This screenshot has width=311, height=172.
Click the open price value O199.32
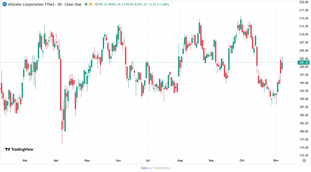pyautogui.click(x=101, y=4)
